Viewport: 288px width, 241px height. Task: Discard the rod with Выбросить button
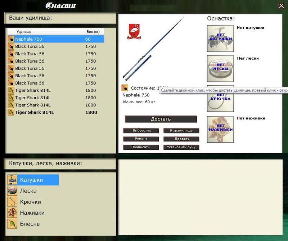(141, 131)
